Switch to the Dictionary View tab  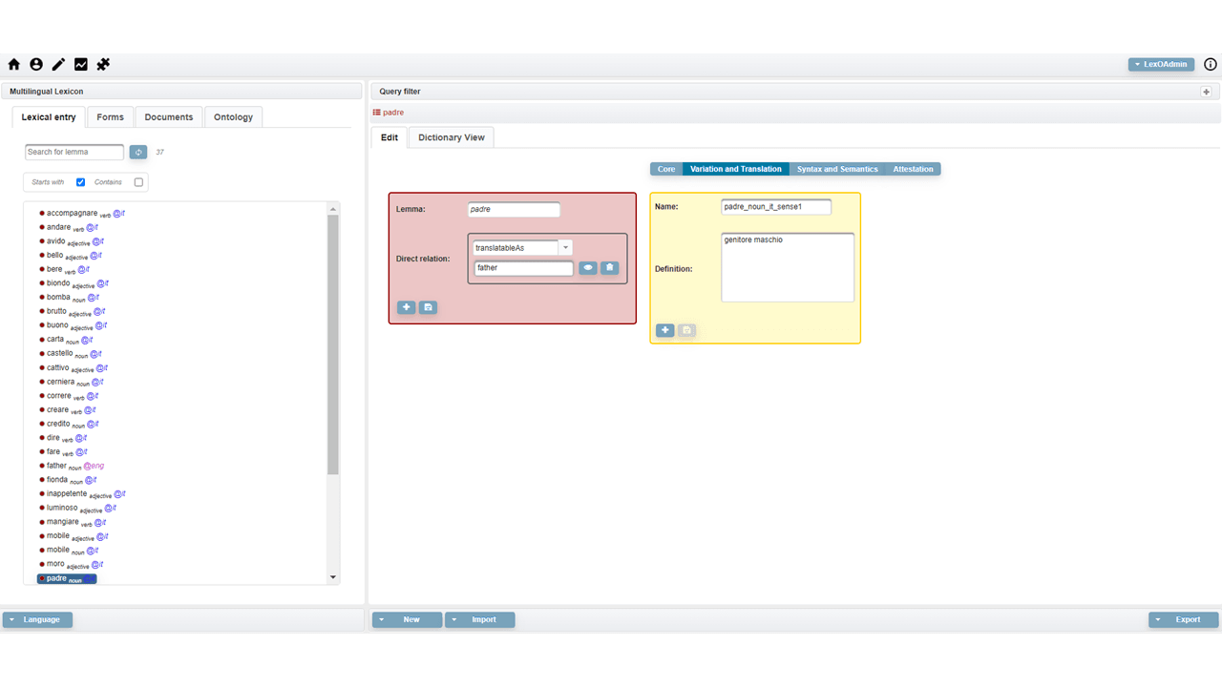click(451, 137)
